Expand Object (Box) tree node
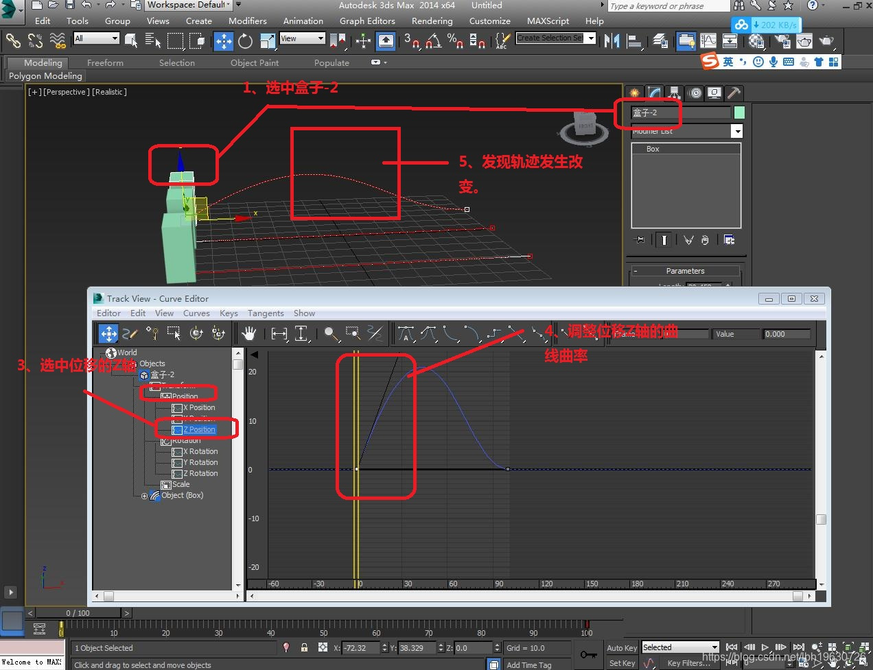Screen dimensions: 873x670 (144, 496)
